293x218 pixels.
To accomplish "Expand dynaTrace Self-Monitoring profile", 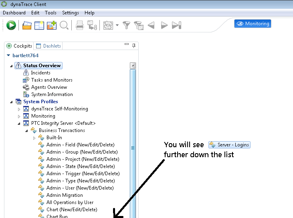I will 19,109.
